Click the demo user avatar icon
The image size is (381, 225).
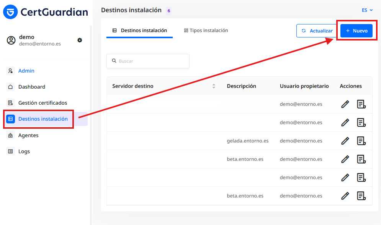[x=11, y=40]
